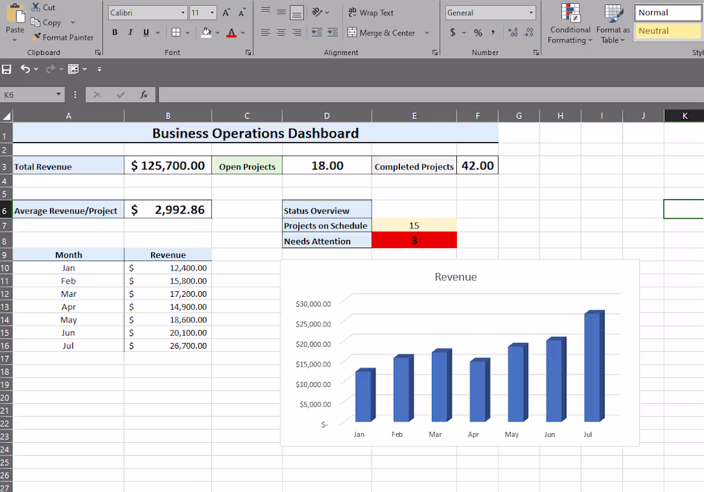Click the Orientation text angle icon
This screenshot has width=704, height=492.
point(317,12)
